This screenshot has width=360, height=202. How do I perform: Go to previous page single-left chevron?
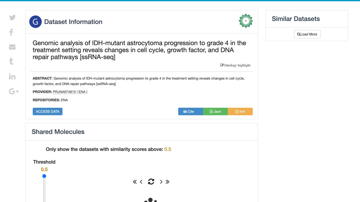click(x=141, y=182)
